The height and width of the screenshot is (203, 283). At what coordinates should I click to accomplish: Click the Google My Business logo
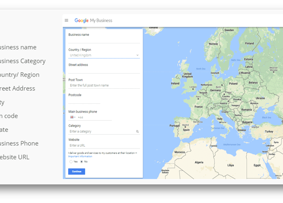click(x=93, y=20)
